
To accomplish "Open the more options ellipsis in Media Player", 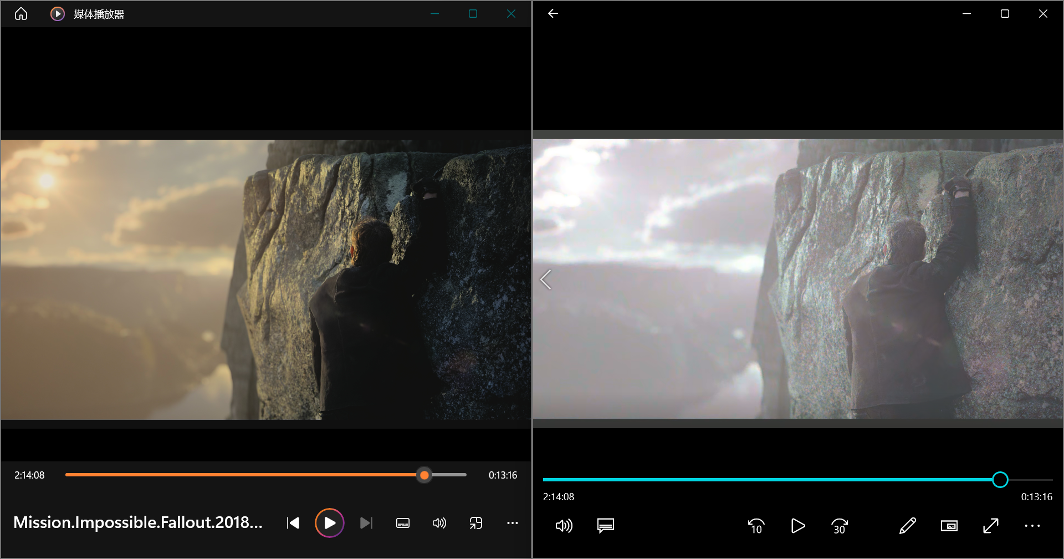I will click(513, 523).
